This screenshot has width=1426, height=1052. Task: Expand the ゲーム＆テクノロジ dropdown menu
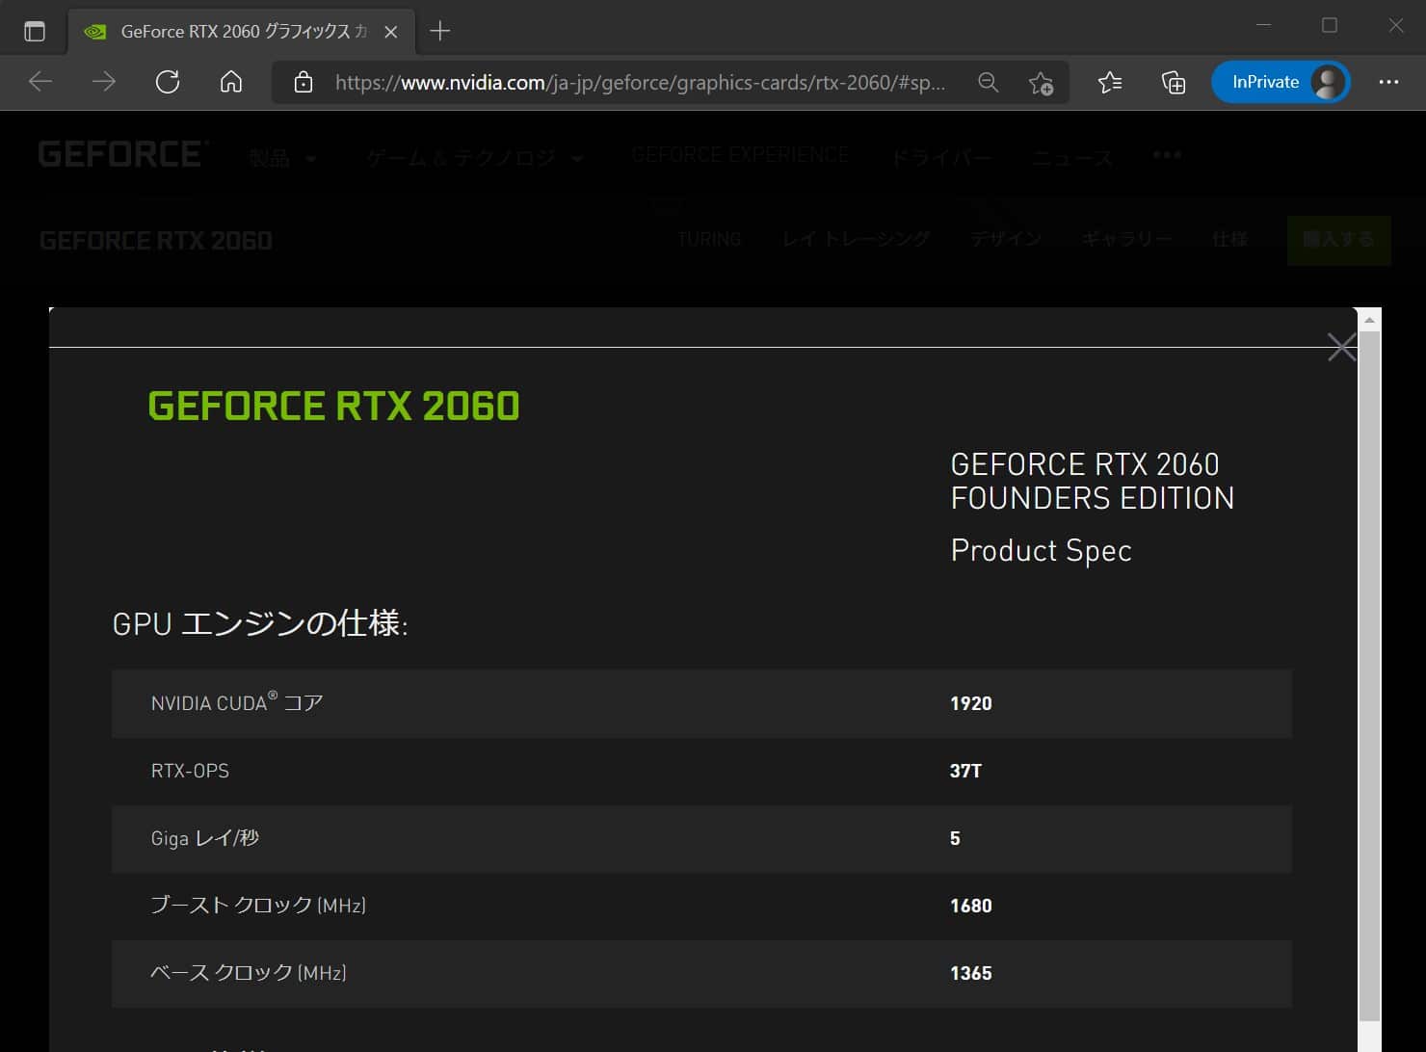[475, 158]
